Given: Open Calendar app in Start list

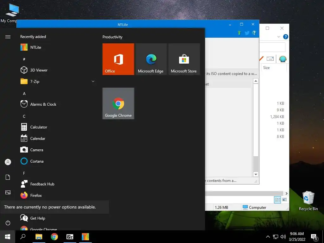Looking at the screenshot, I should (58, 139).
